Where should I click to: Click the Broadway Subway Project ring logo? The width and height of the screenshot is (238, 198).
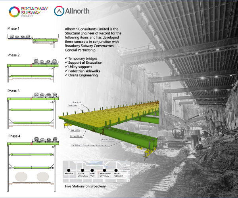14,12
